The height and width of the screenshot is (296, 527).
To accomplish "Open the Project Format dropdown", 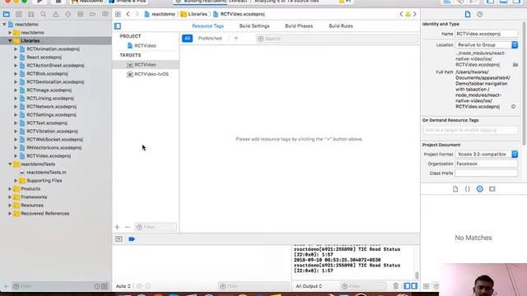I will (x=487, y=154).
